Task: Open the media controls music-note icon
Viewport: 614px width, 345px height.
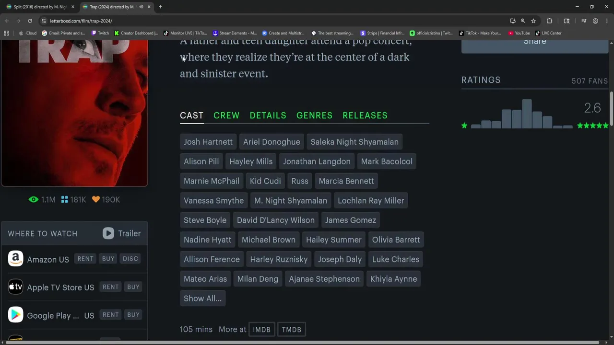Action: click(584, 21)
